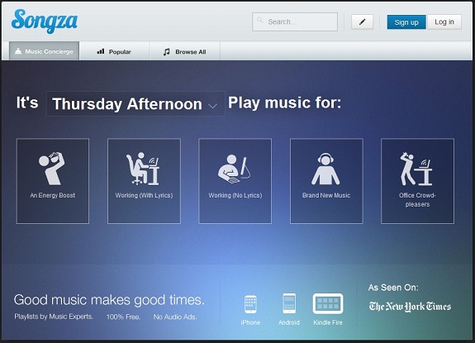Click the Brand New Music label
Screen dimensions: 475x343
click(326, 195)
